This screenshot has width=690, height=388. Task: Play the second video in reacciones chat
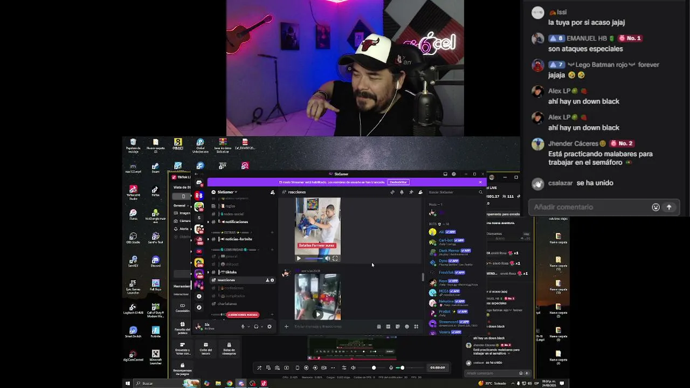[x=318, y=314]
